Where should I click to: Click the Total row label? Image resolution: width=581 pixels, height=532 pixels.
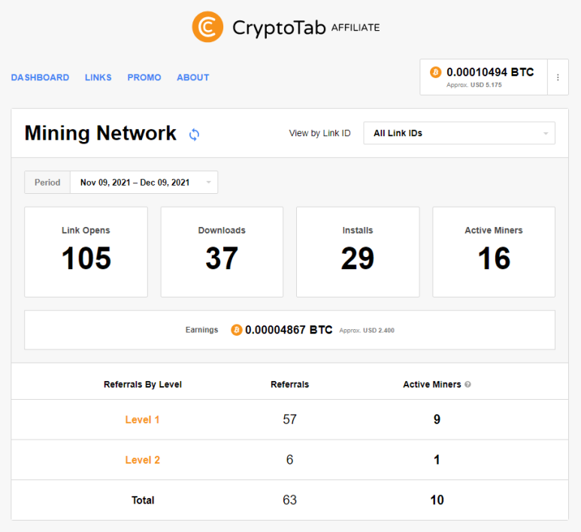[143, 500]
